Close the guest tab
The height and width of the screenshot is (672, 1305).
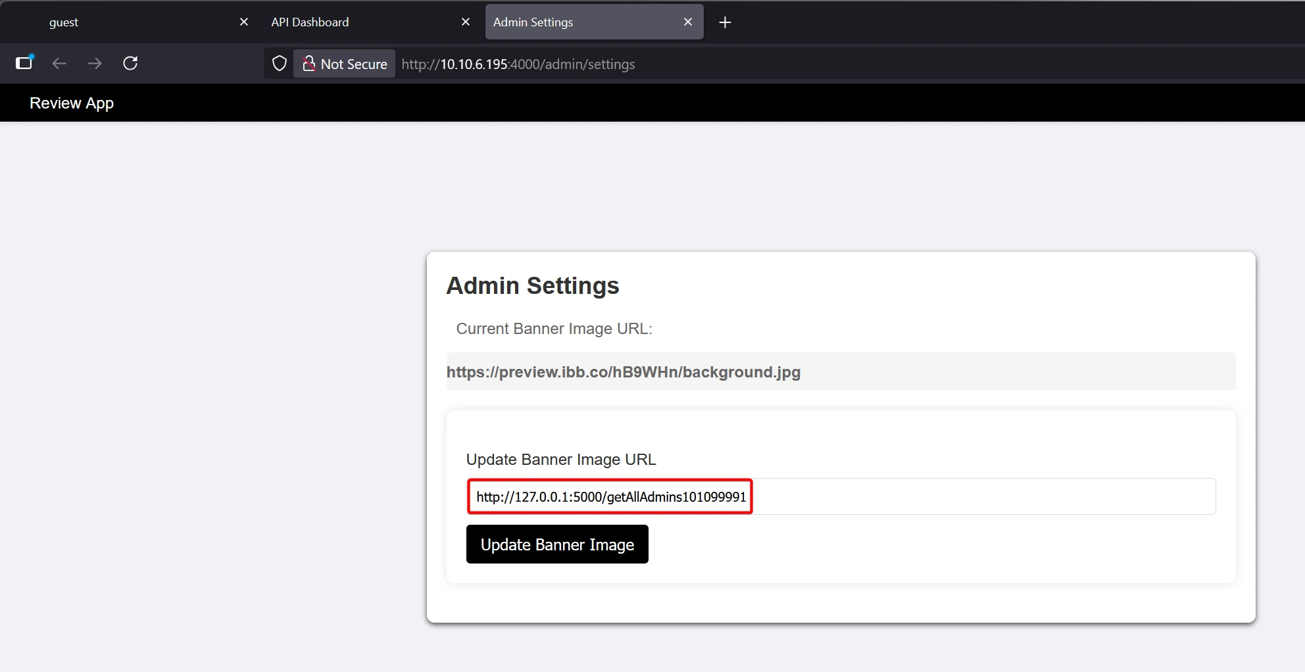pyautogui.click(x=244, y=22)
